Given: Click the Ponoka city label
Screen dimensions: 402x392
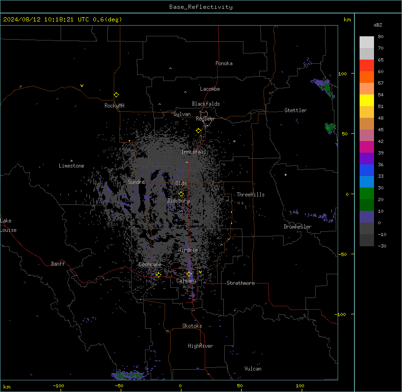Looking at the screenshot, I should coord(224,63).
